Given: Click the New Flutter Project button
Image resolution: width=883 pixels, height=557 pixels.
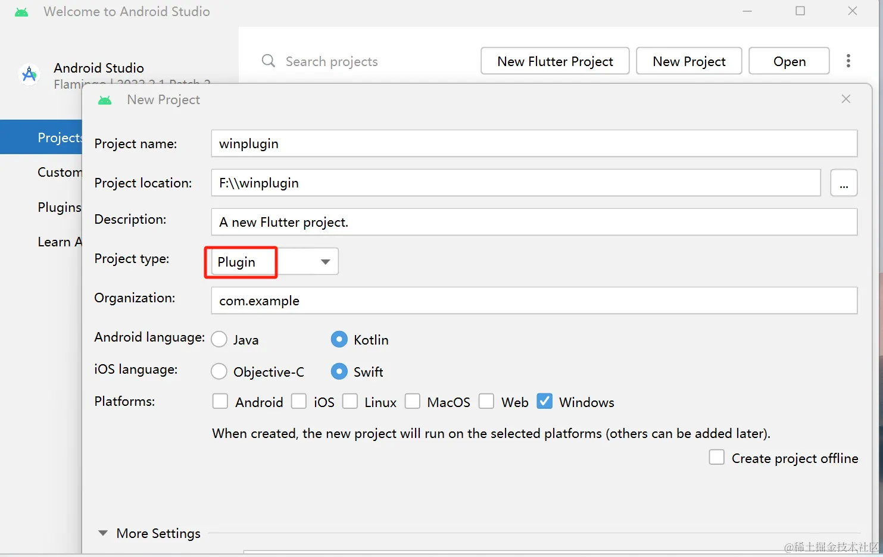Looking at the screenshot, I should coord(554,61).
